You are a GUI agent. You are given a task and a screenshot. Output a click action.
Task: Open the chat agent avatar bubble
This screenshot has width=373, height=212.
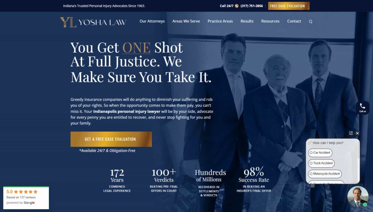358,197
